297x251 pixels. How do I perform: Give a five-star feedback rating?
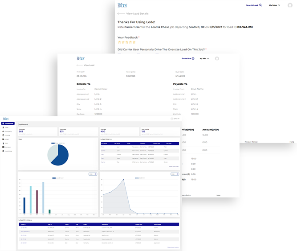pyautogui.click(x=134, y=42)
